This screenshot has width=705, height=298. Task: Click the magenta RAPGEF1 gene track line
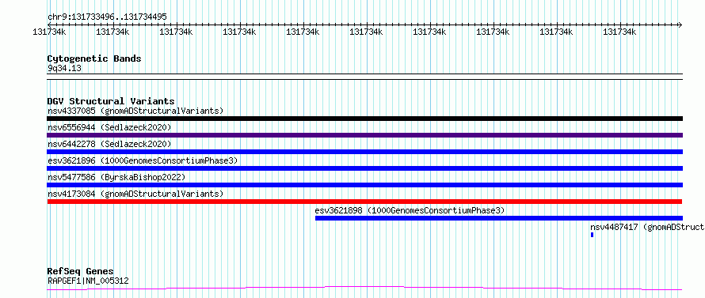coord(364,289)
